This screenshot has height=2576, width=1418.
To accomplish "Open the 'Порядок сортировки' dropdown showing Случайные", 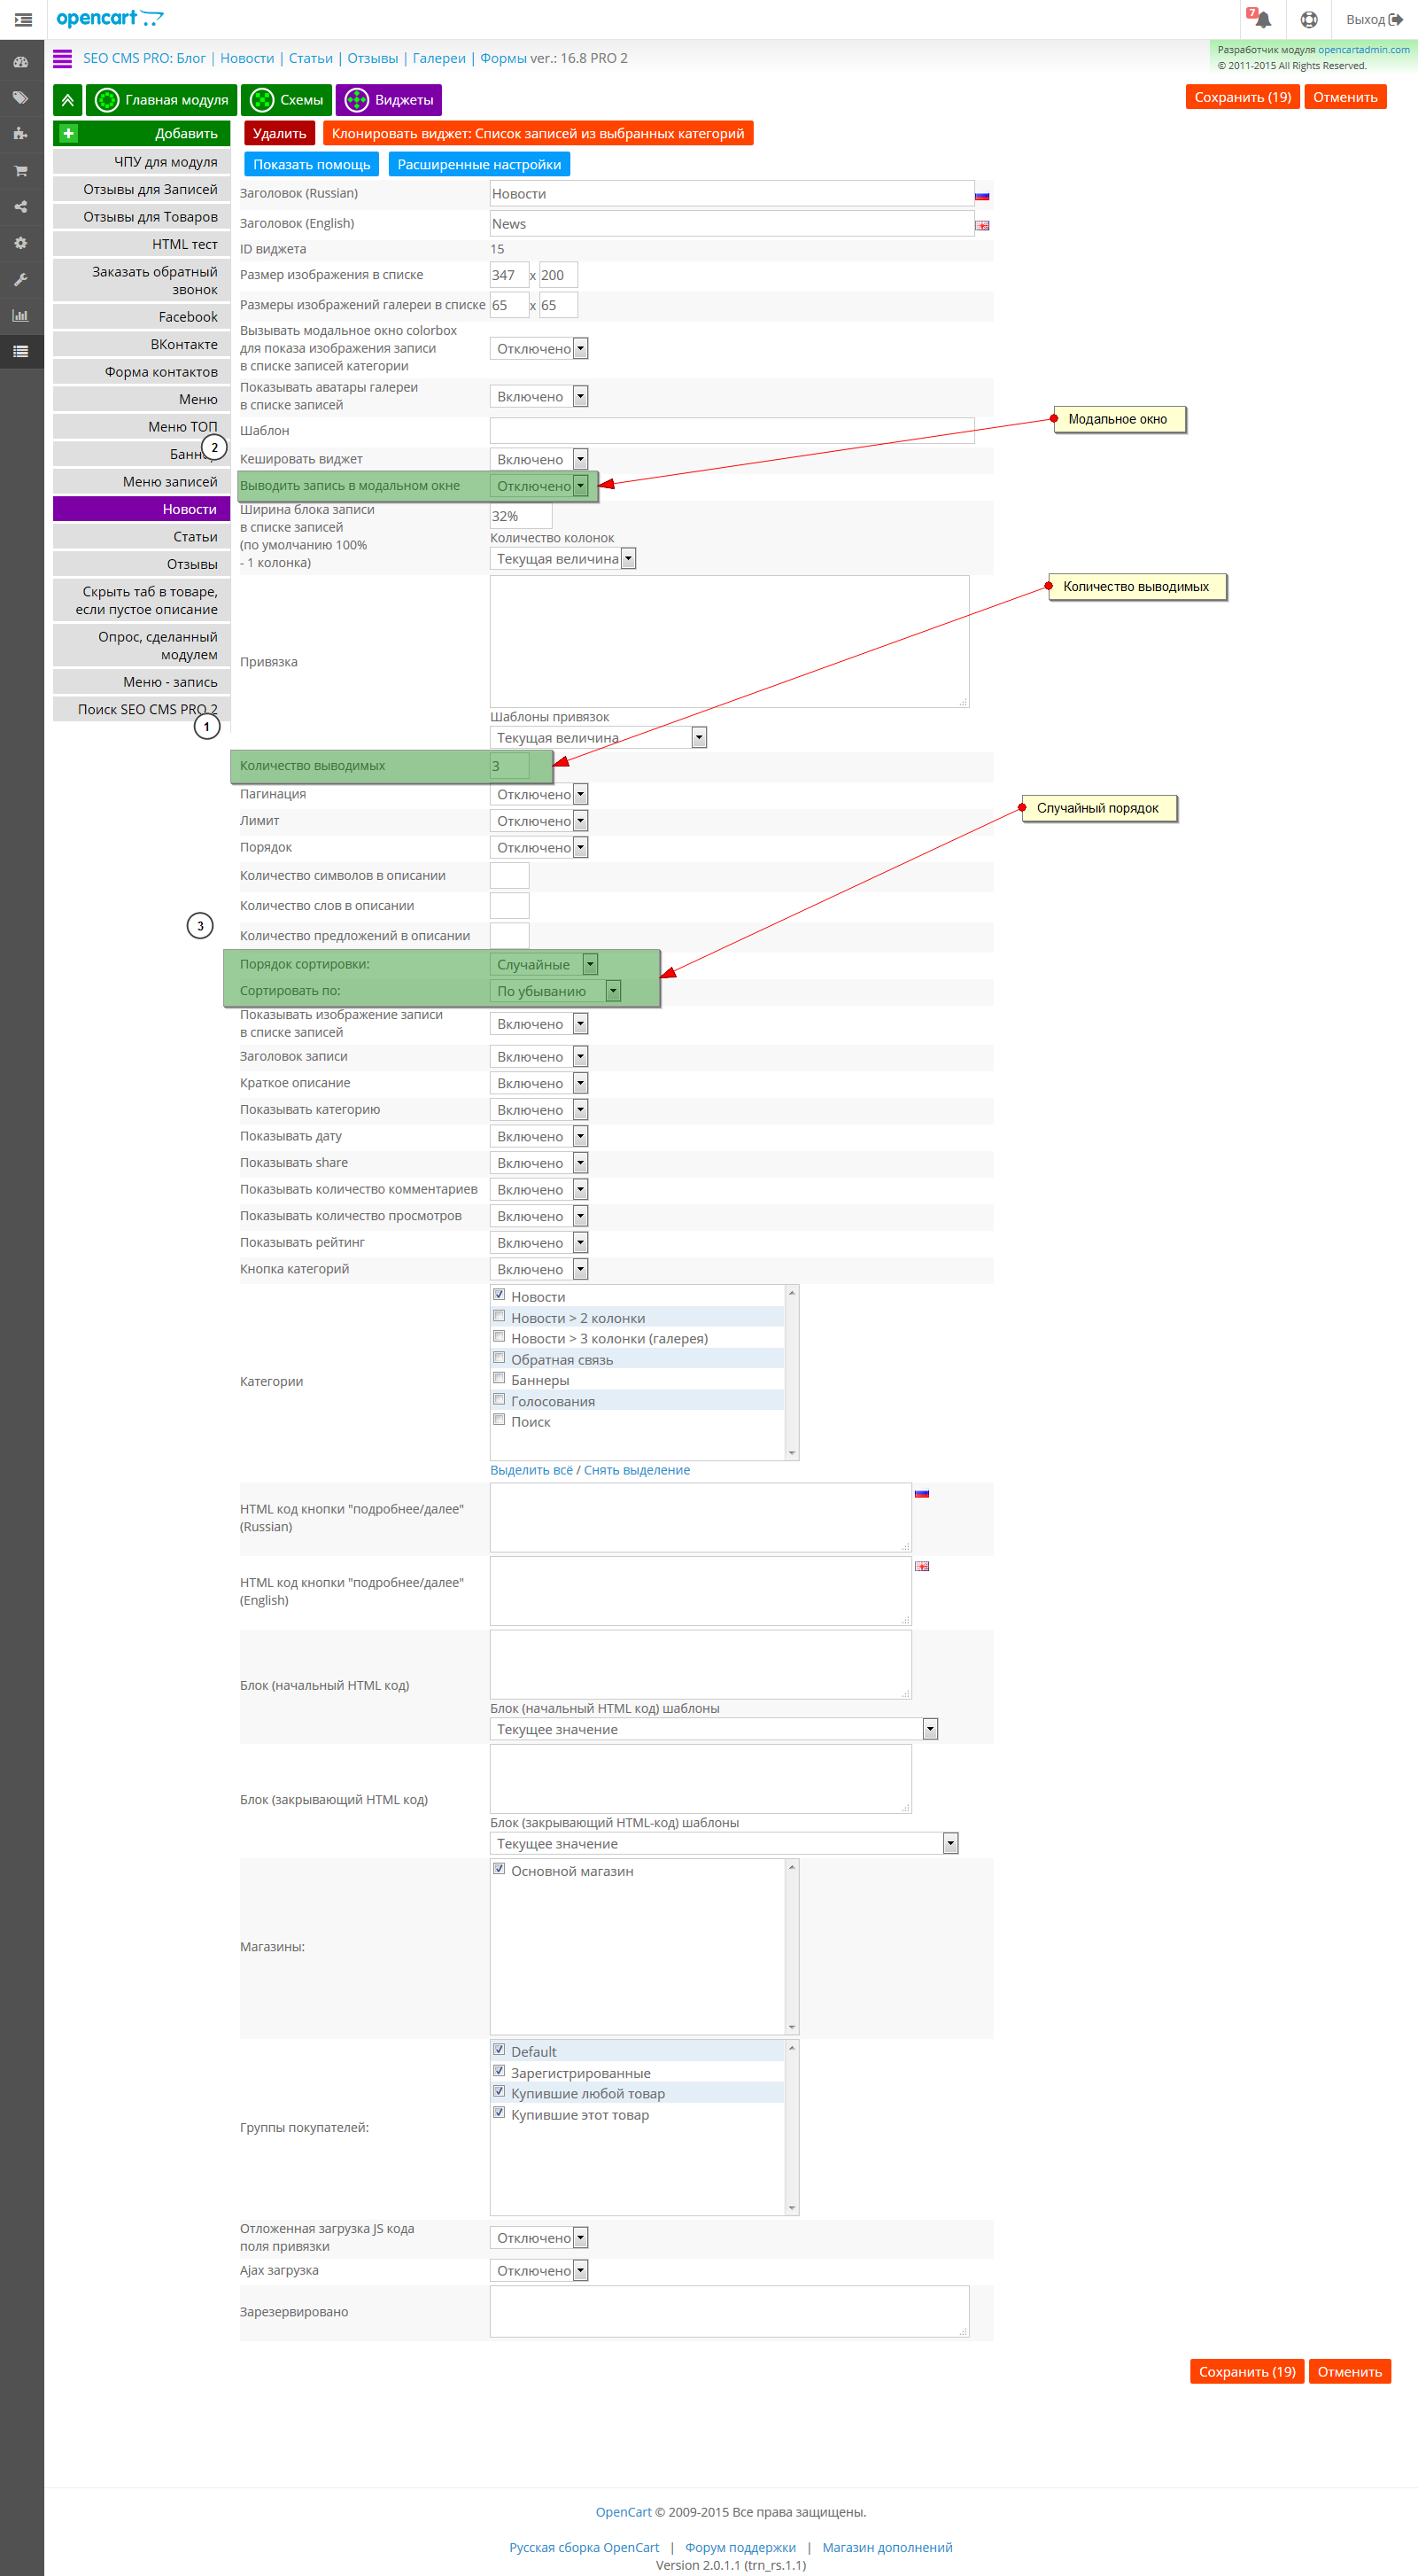I will [544, 964].
